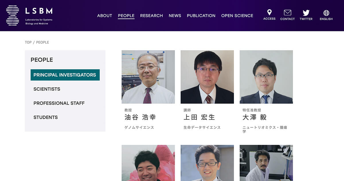The width and height of the screenshot is (344, 181).
Task: Open STUDENTS sidebar section
Action: tap(46, 117)
